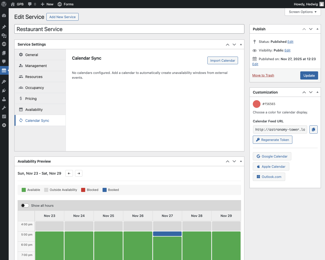The height and width of the screenshot is (260, 325).
Task: Collapse the Availability Preview panel
Action: tap(241, 161)
